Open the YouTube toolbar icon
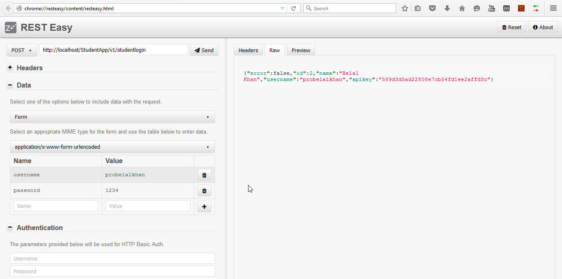The image size is (562, 279). pyautogui.click(x=492, y=8)
